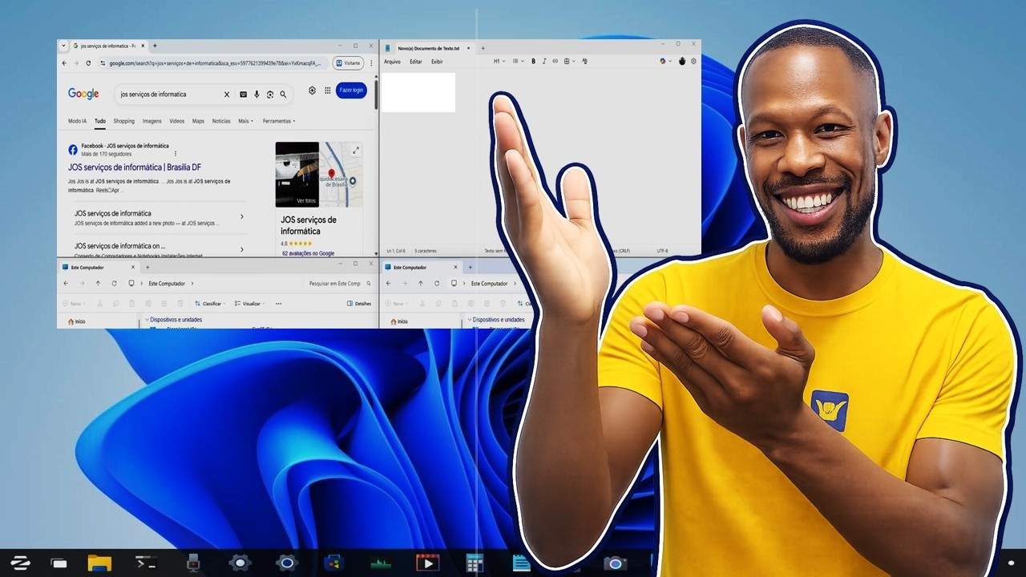Expand the Mais dropdown in Google

coord(245,121)
